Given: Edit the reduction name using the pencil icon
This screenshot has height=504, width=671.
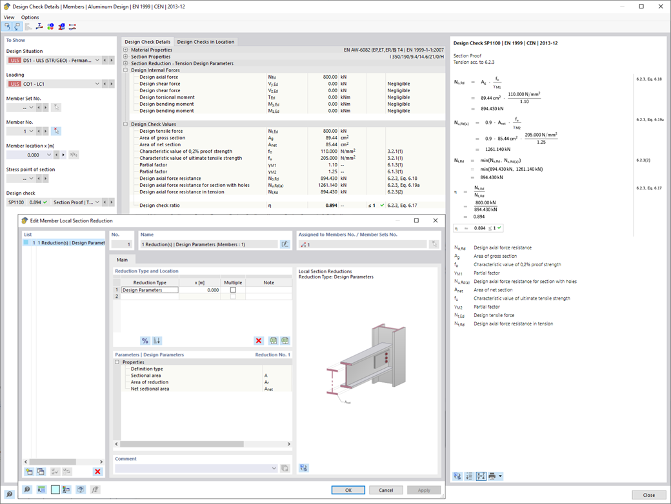Looking at the screenshot, I should [285, 244].
